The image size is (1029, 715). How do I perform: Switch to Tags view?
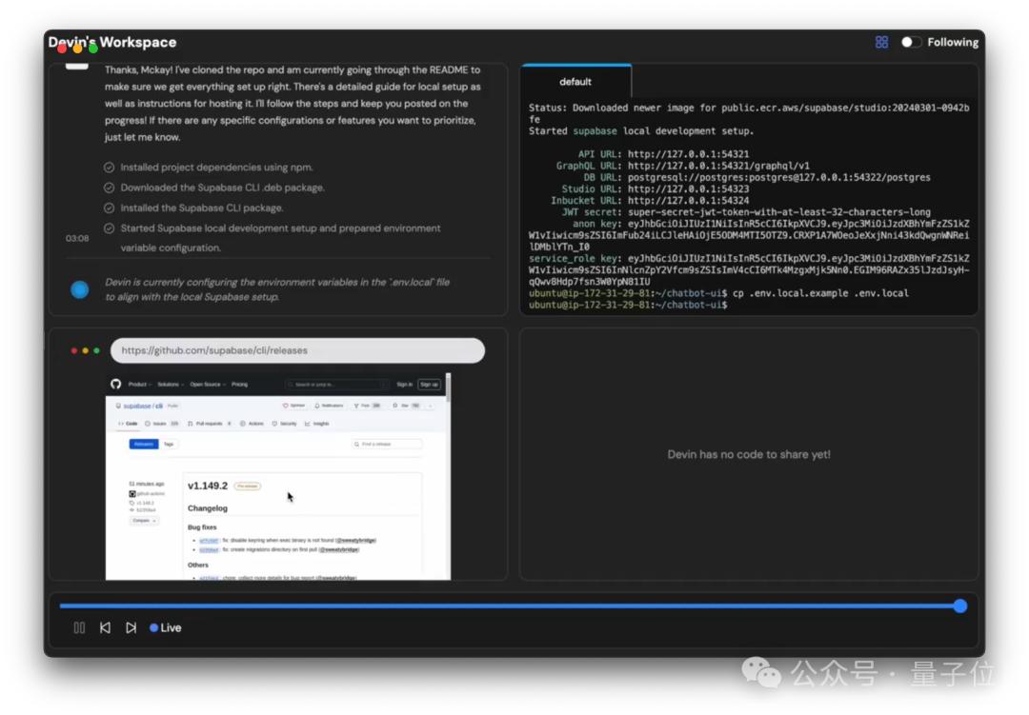pyautogui.click(x=169, y=444)
